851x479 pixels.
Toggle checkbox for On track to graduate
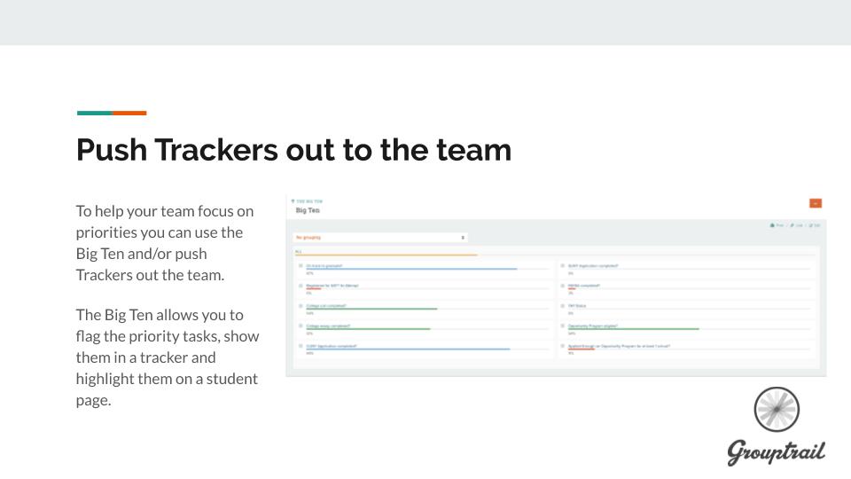point(301,265)
